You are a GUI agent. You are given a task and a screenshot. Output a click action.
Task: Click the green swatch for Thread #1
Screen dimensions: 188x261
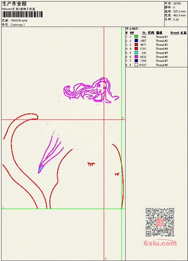coord(136,36)
